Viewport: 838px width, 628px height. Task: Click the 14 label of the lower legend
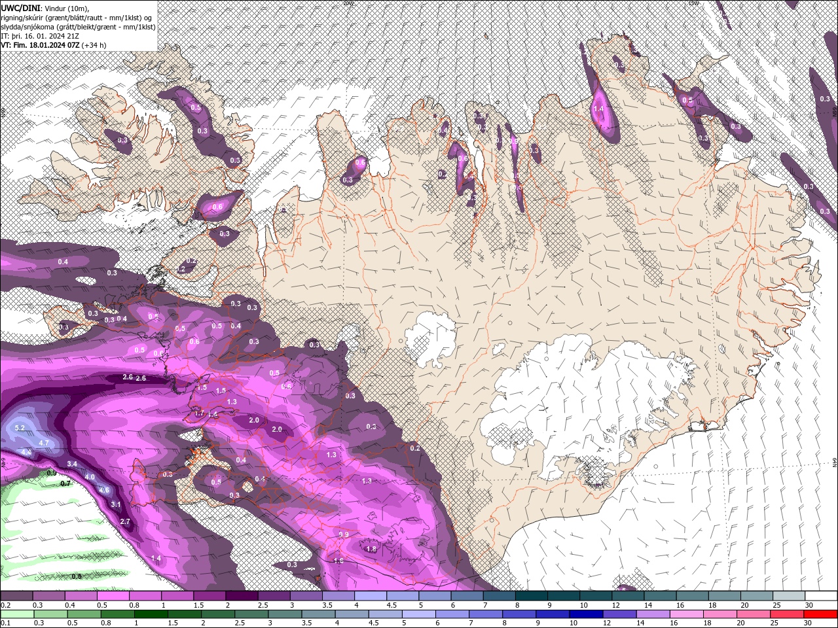641,623
